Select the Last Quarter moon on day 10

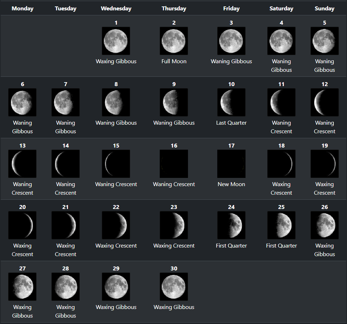pos(231,103)
